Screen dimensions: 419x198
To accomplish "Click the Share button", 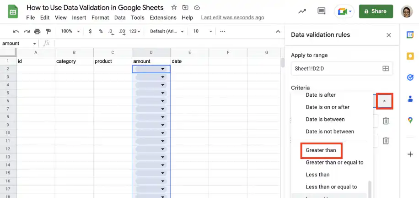I will click(376, 11).
